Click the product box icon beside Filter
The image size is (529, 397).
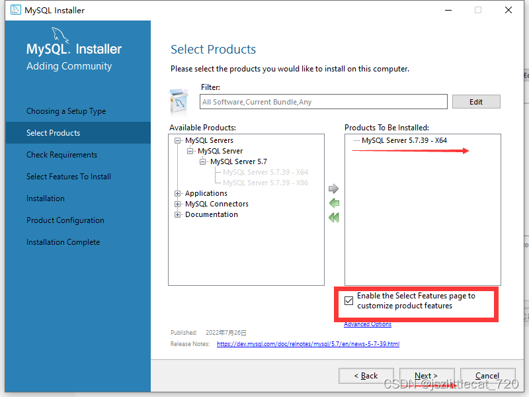click(x=179, y=101)
